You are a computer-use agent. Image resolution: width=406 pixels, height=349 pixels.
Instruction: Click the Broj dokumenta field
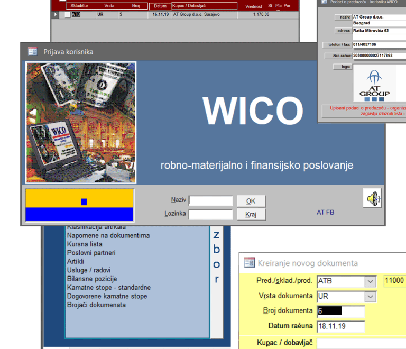[x=341, y=311]
